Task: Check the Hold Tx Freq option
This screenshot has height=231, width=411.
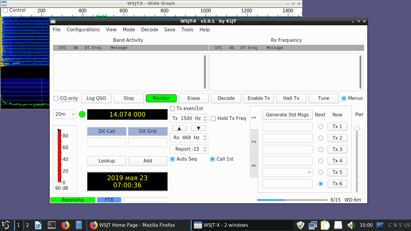Action: [213, 119]
